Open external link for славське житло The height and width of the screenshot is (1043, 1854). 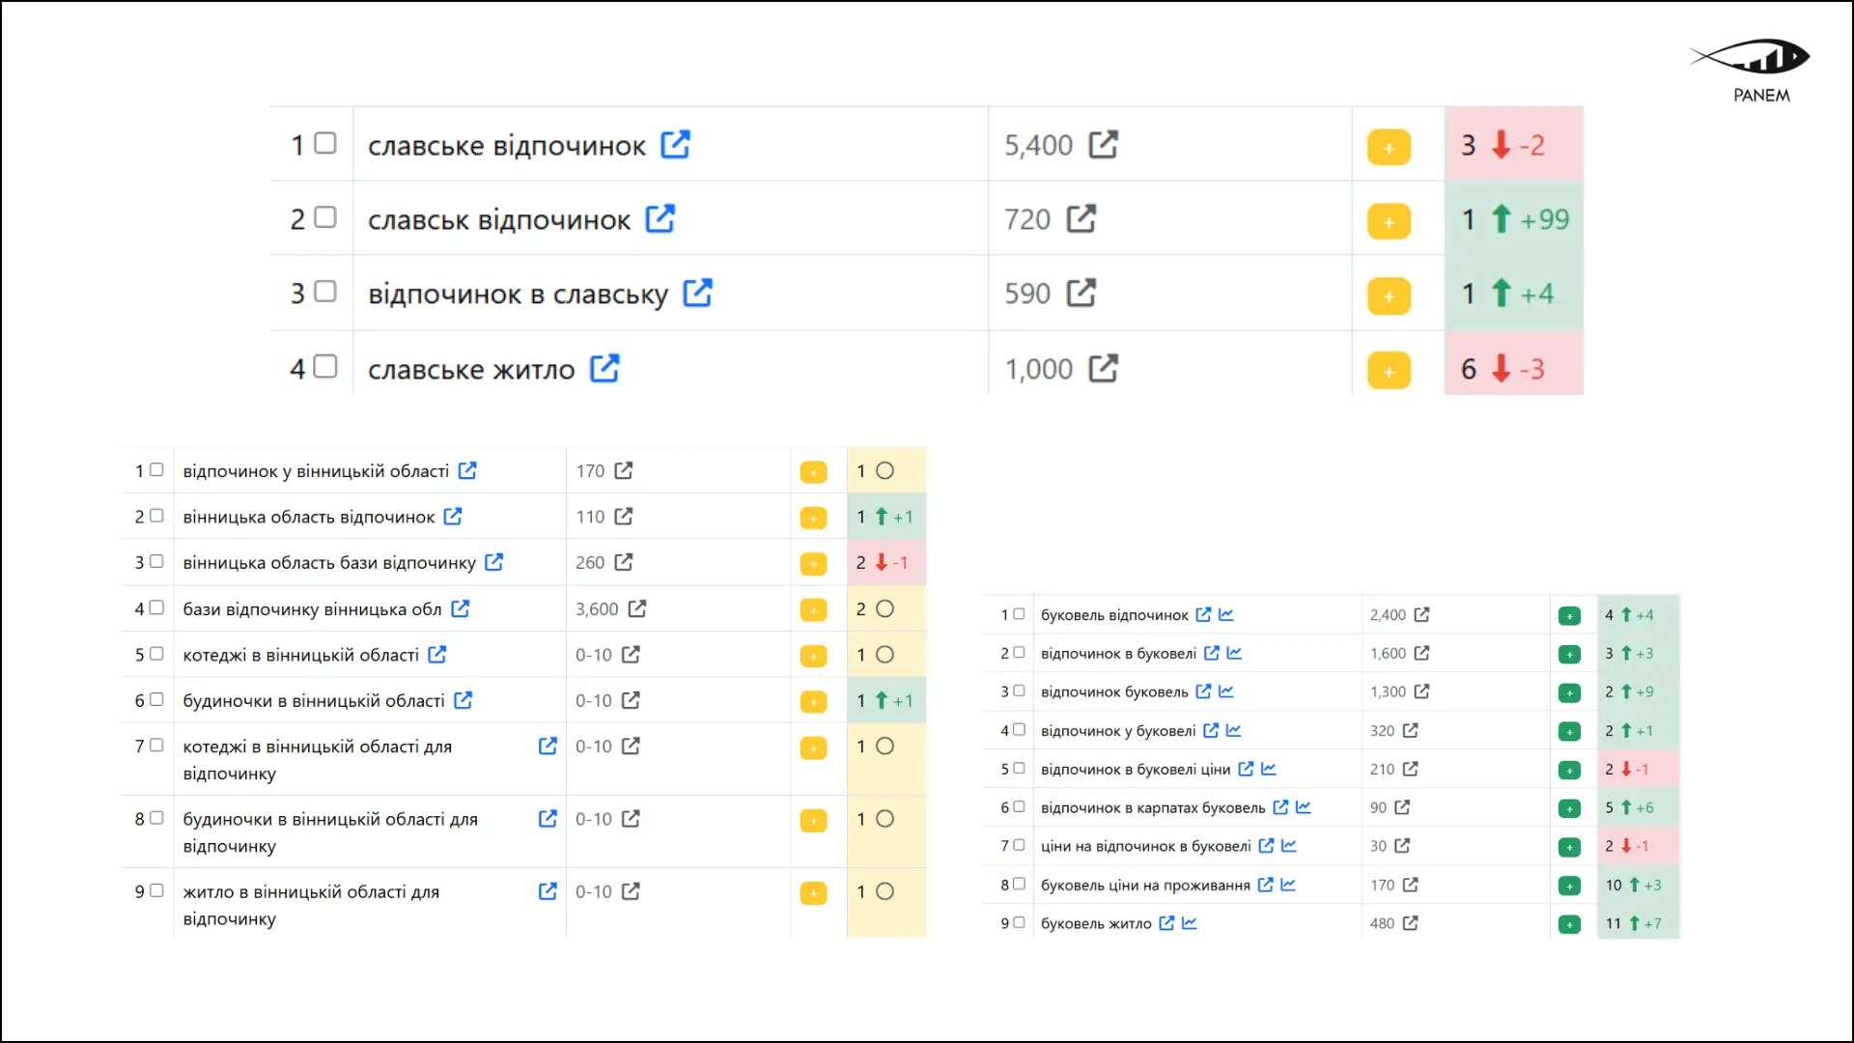(604, 369)
